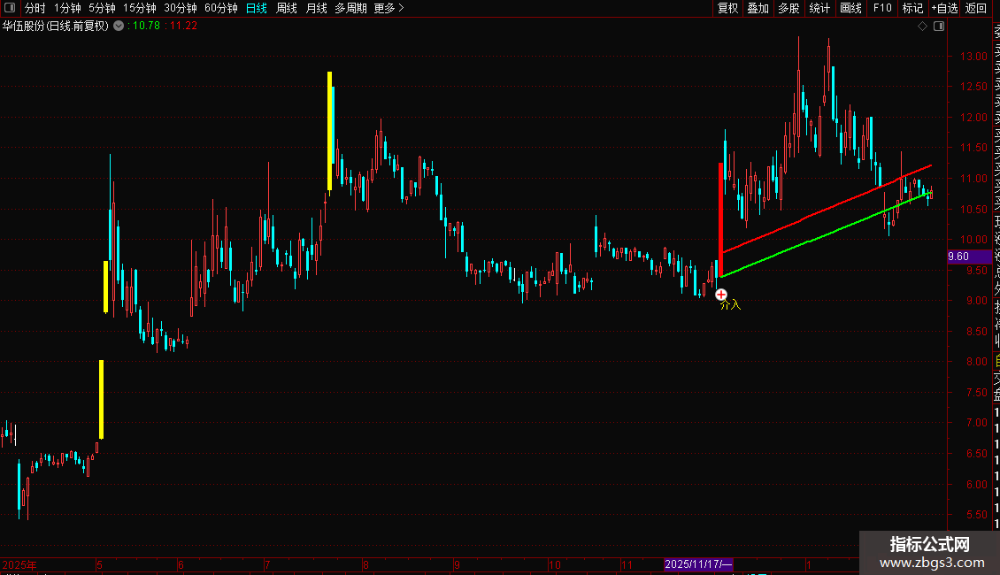This screenshot has height=575, width=1000.
Task: Open the 画线 drawing tools
Action: 850,8
